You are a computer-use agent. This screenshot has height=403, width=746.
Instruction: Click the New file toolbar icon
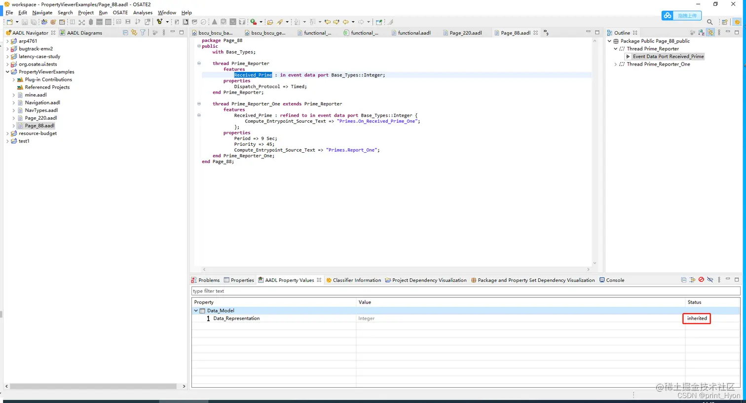click(9, 22)
